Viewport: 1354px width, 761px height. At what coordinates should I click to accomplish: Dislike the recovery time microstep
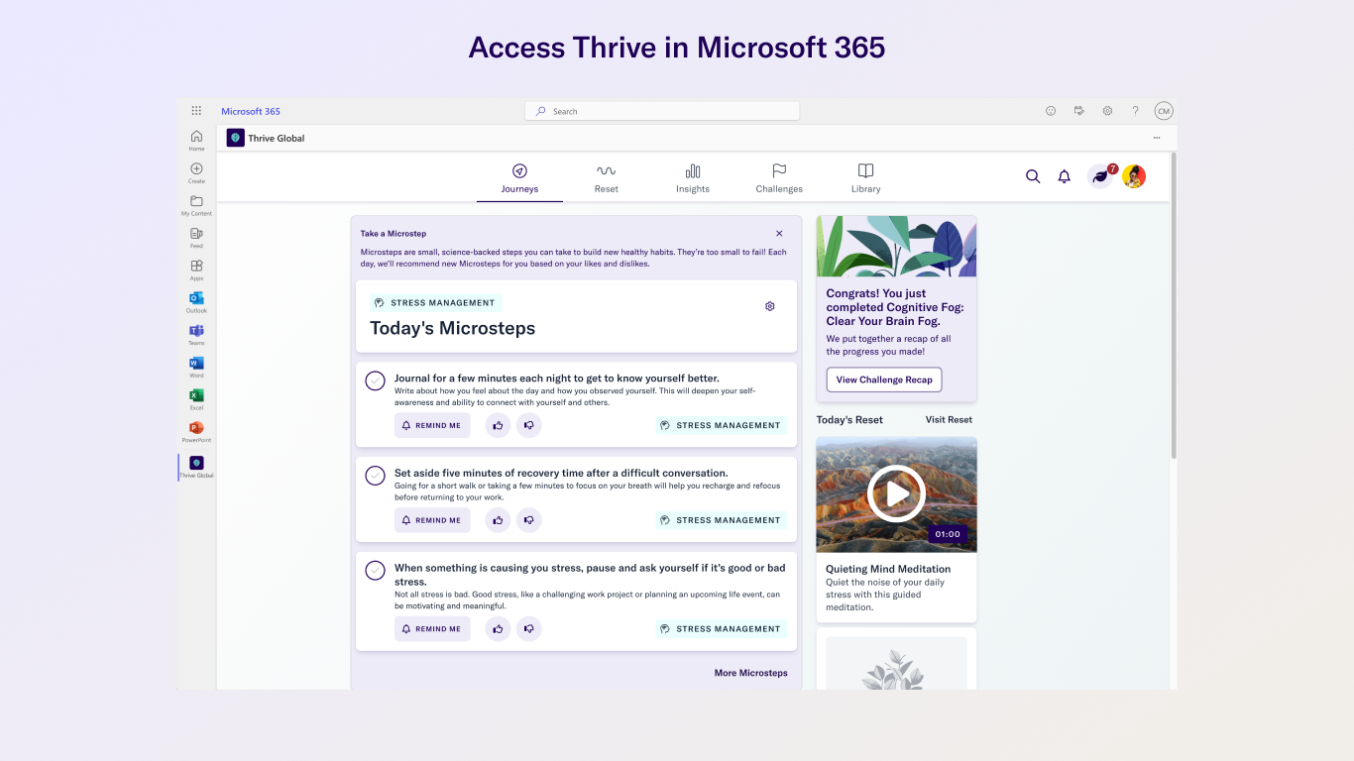coord(529,520)
